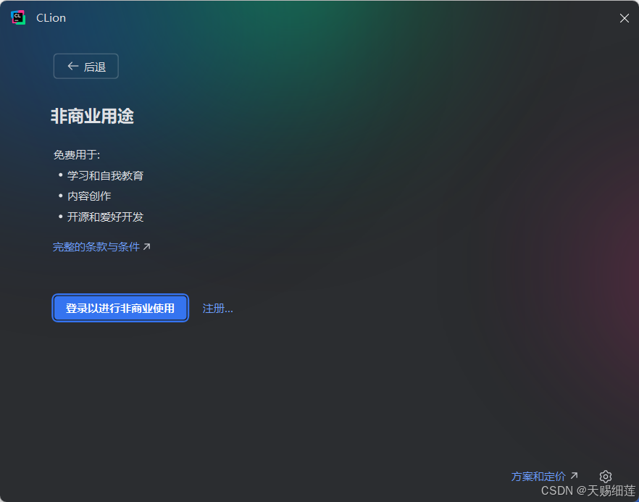The width and height of the screenshot is (639, 502).
Task: Close the CLion license dialog
Action: (x=624, y=18)
